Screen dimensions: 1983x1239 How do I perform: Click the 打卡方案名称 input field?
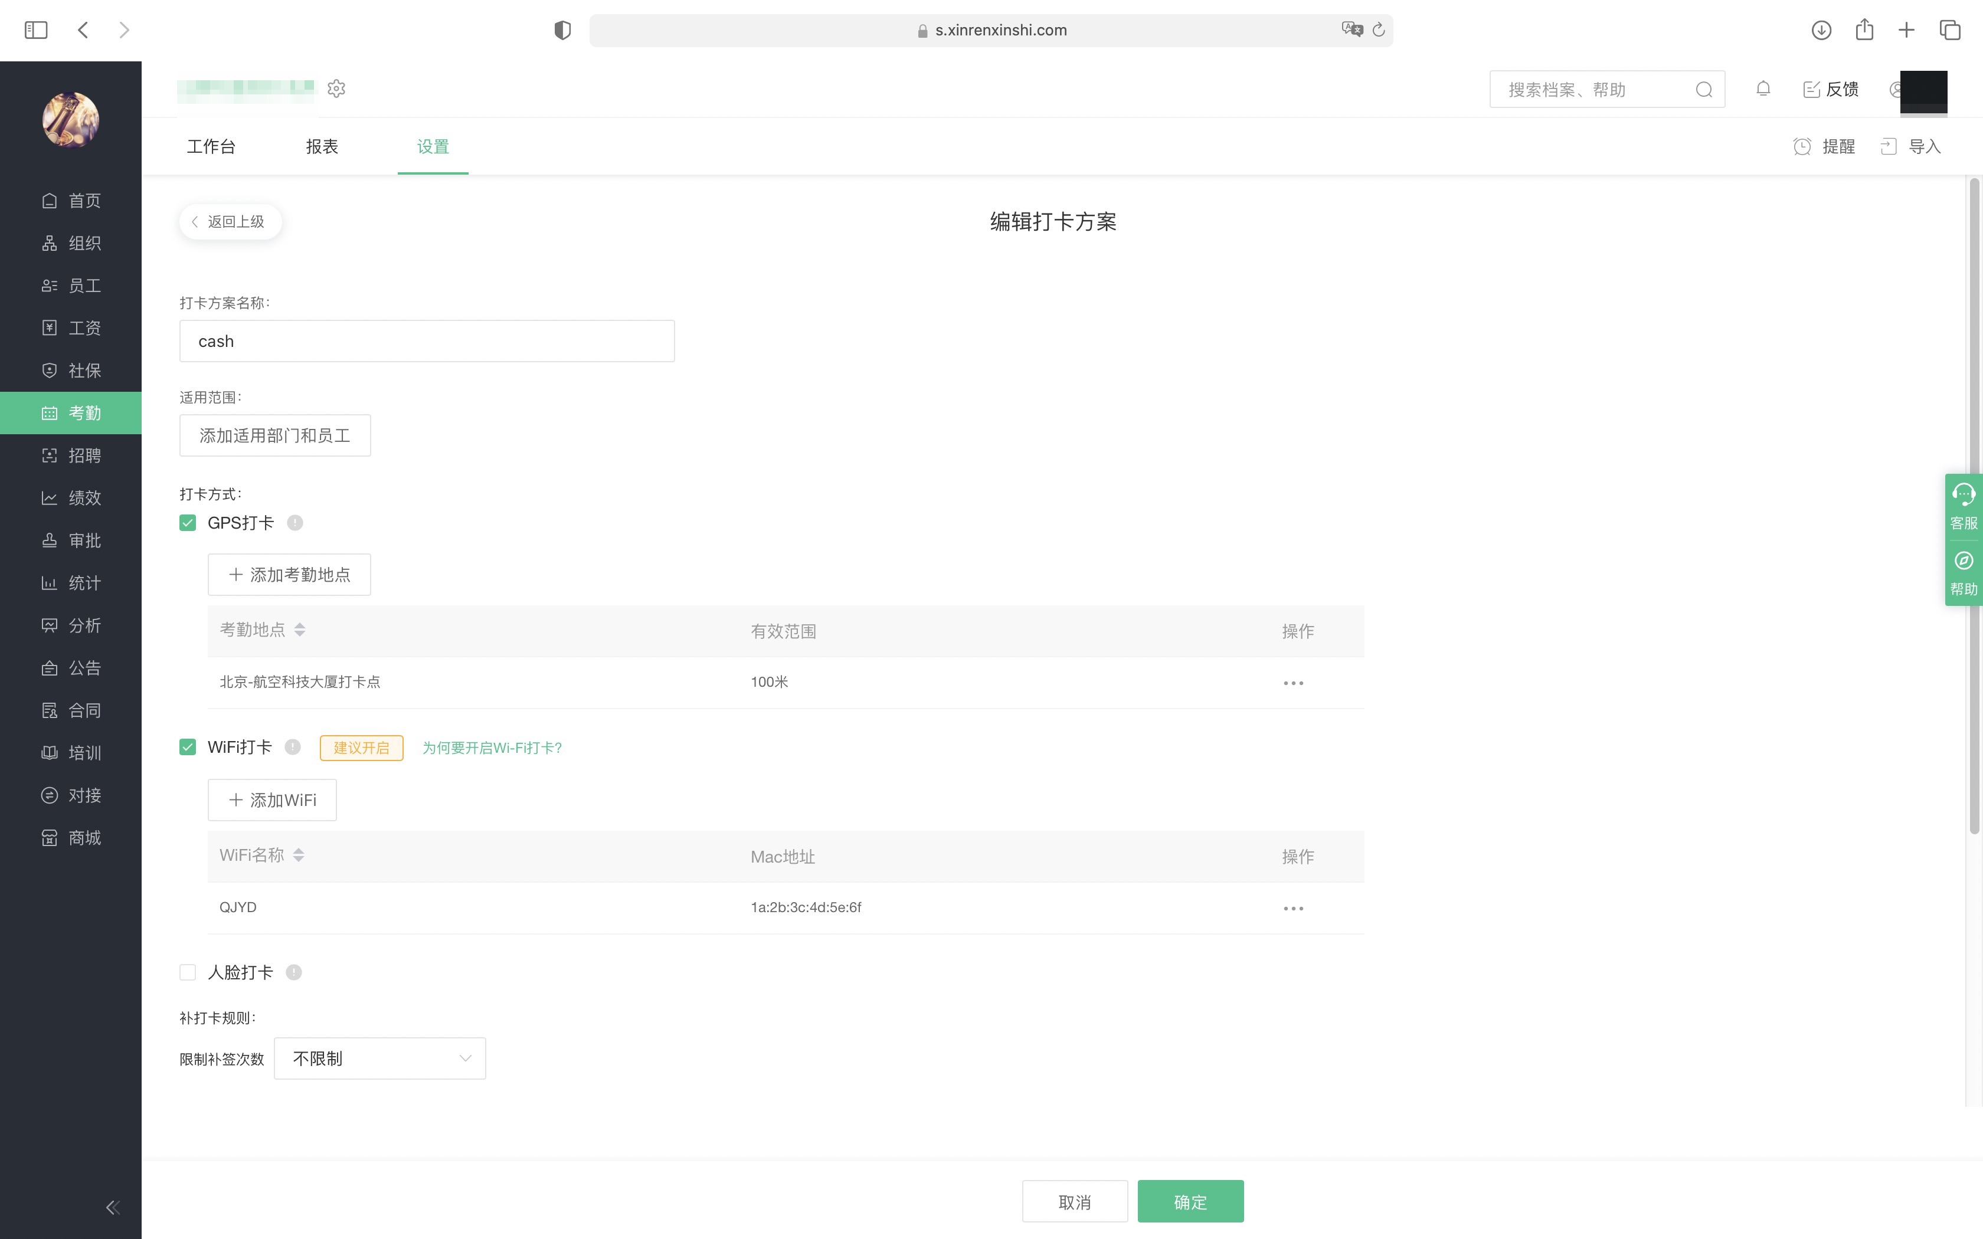pyautogui.click(x=427, y=341)
